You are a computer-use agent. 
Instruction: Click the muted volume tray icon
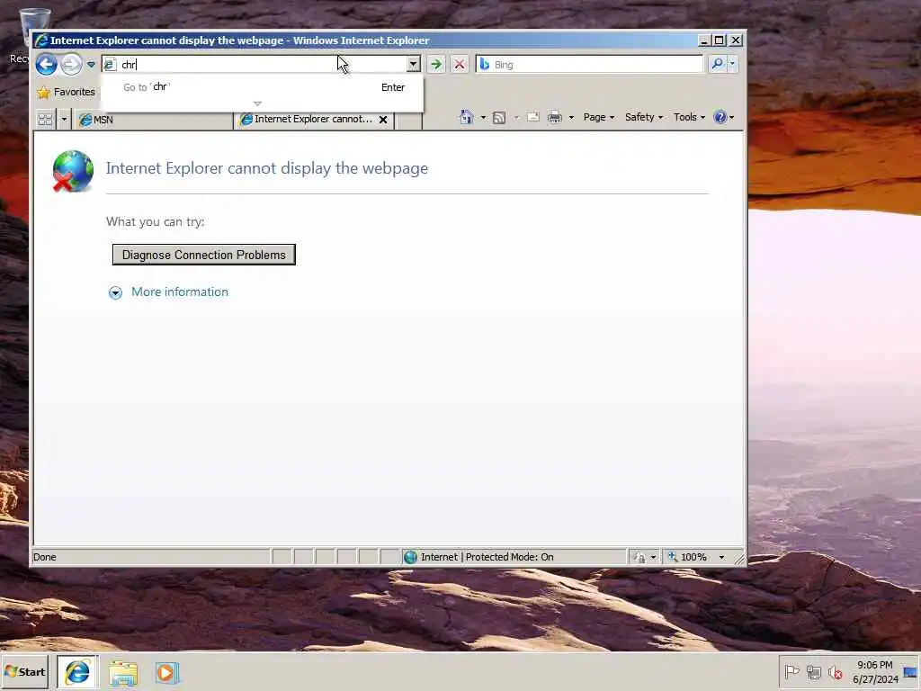(x=835, y=671)
